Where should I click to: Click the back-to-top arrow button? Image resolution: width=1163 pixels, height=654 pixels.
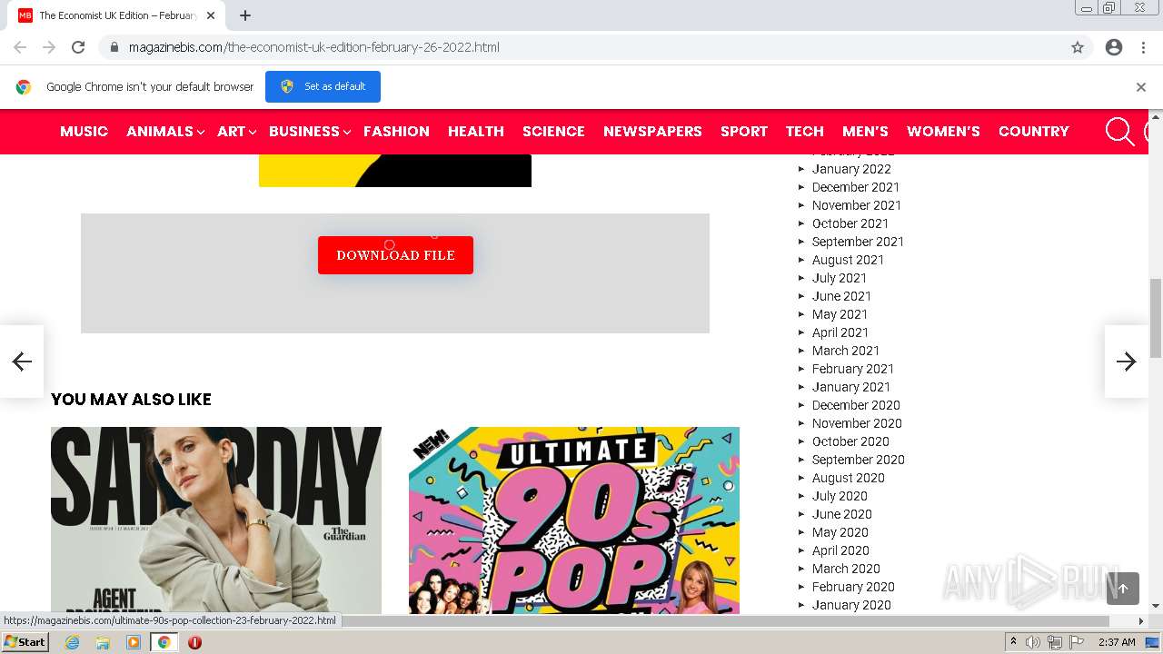tap(1123, 589)
